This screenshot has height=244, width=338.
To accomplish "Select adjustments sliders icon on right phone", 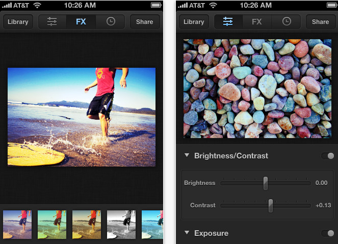I will pyautogui.click(x=228, y=22).
